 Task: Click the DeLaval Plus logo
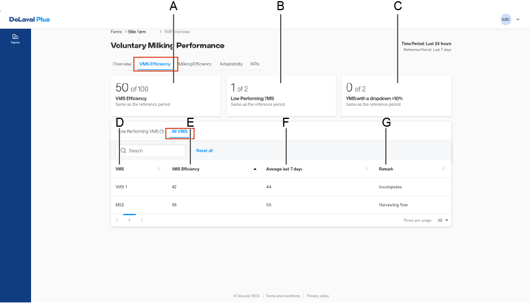pos(29,20)
